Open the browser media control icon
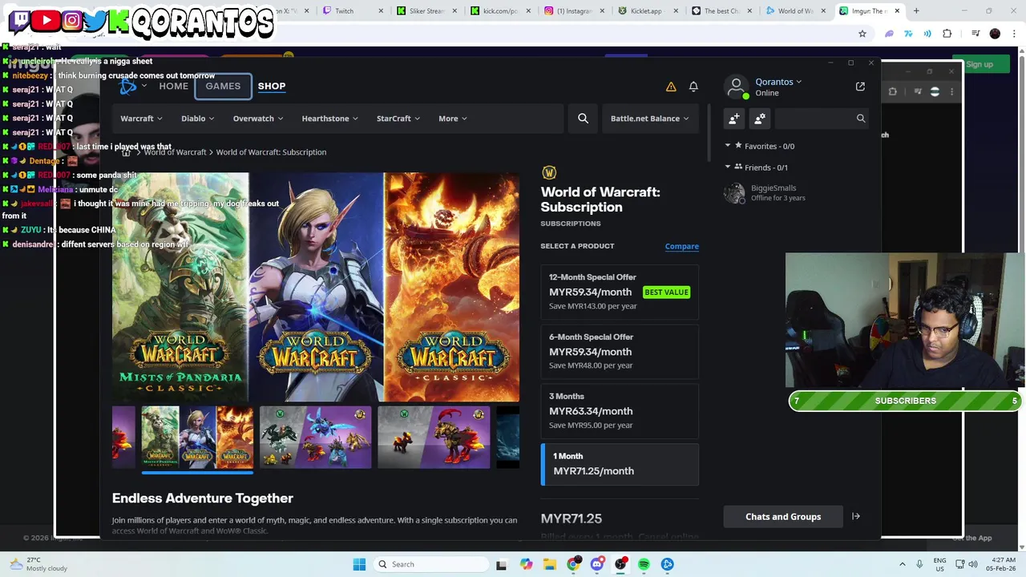 pos(976,34)
